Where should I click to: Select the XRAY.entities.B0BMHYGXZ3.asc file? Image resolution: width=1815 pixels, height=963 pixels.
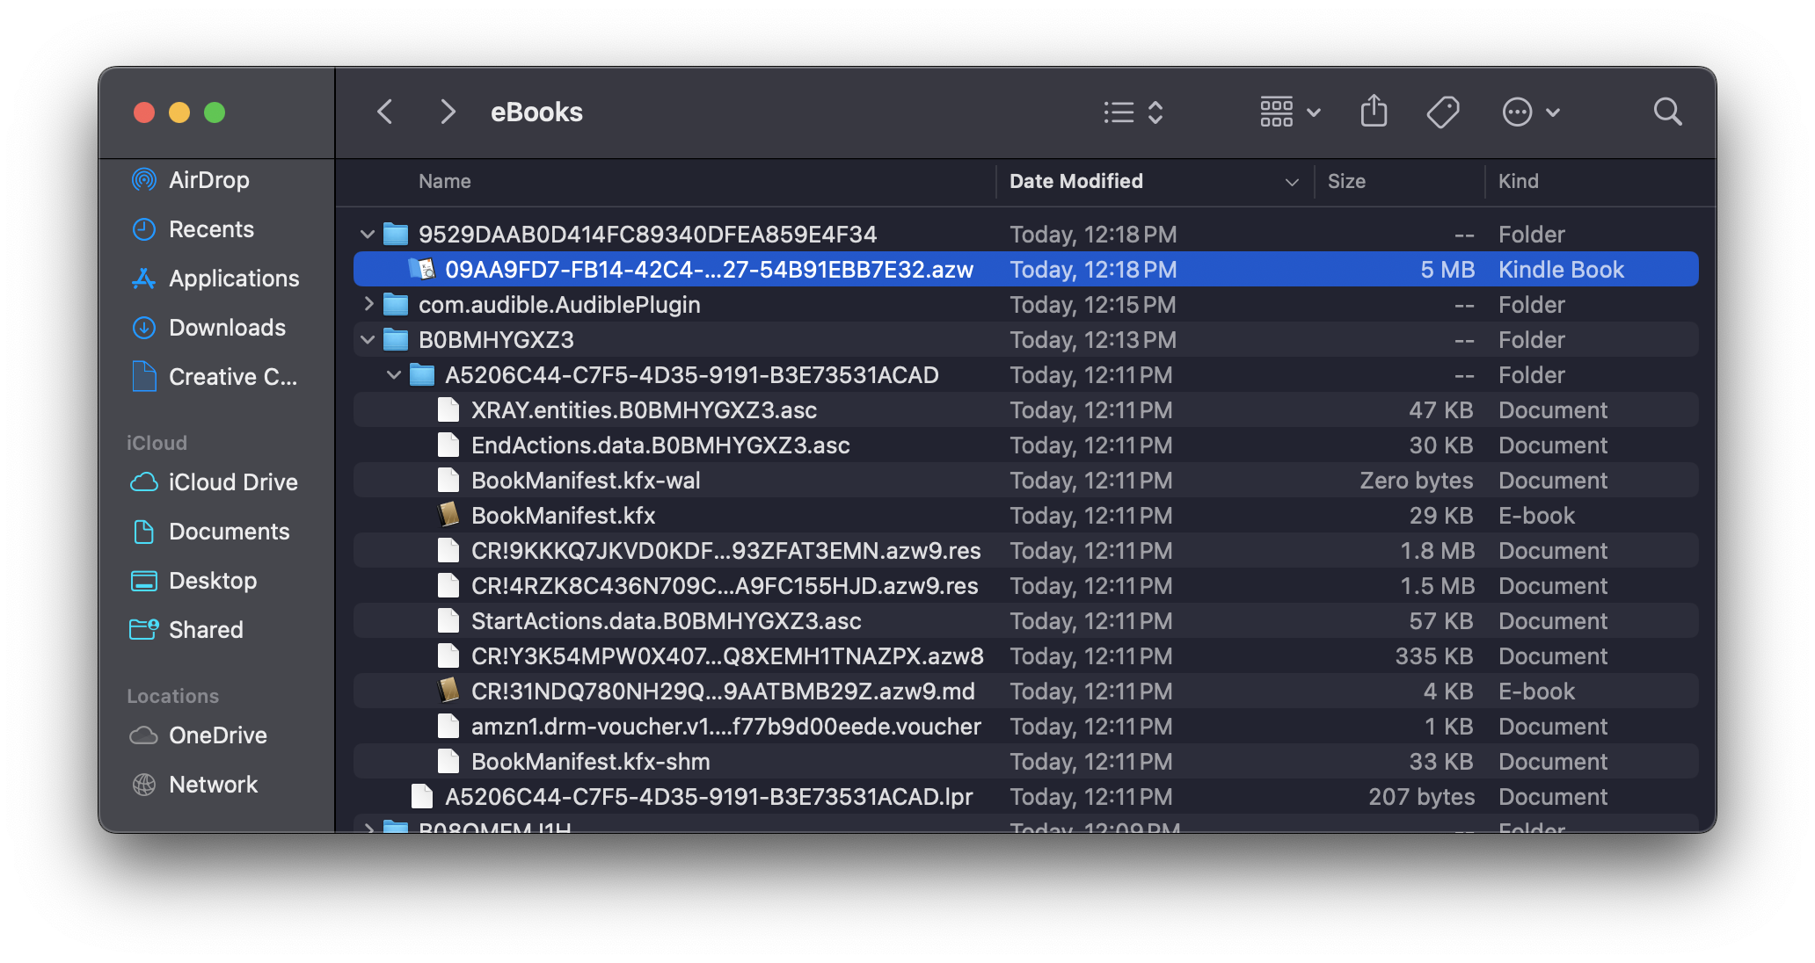tap(644, 410)
